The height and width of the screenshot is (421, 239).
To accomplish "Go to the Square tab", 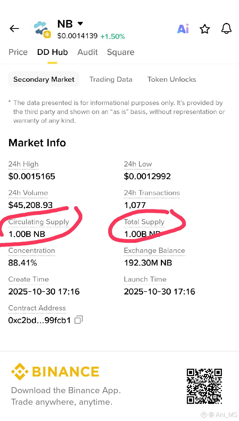I will [x=121, y=52].
